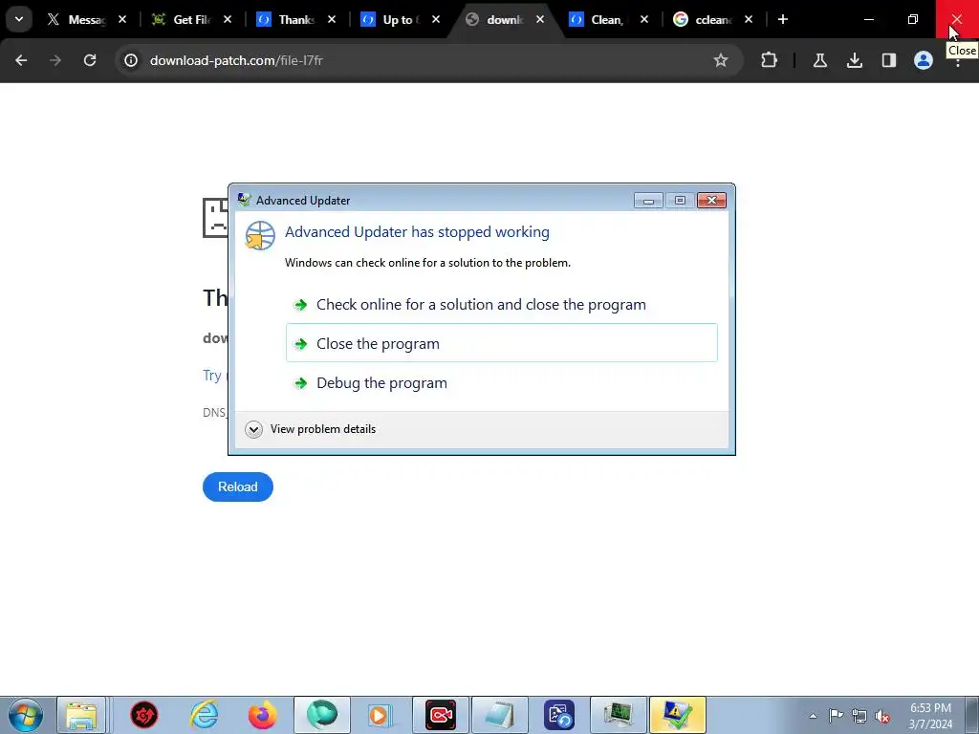Minimize the Advanced Updater dialog

pos(648,201)
